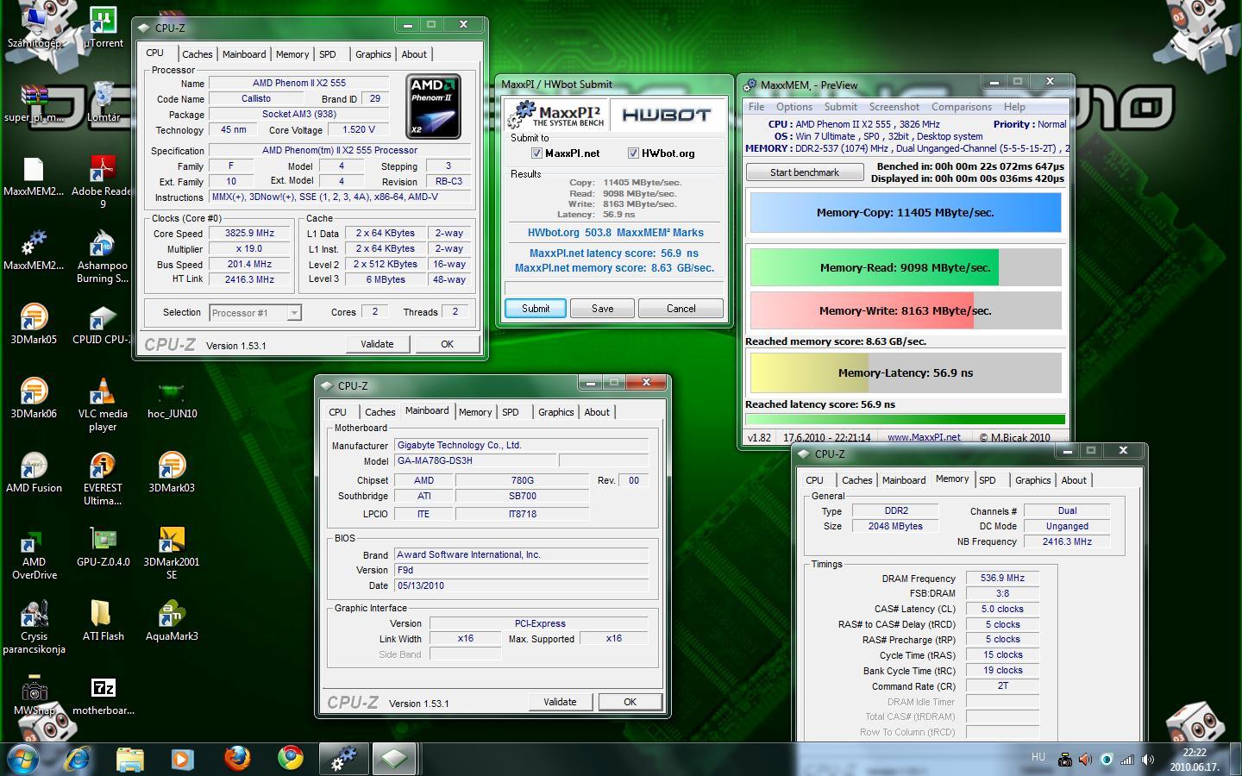Open the www.MaxxPI.net link
The width and height of the screenshot is (1242, 776).
(924, 437)
